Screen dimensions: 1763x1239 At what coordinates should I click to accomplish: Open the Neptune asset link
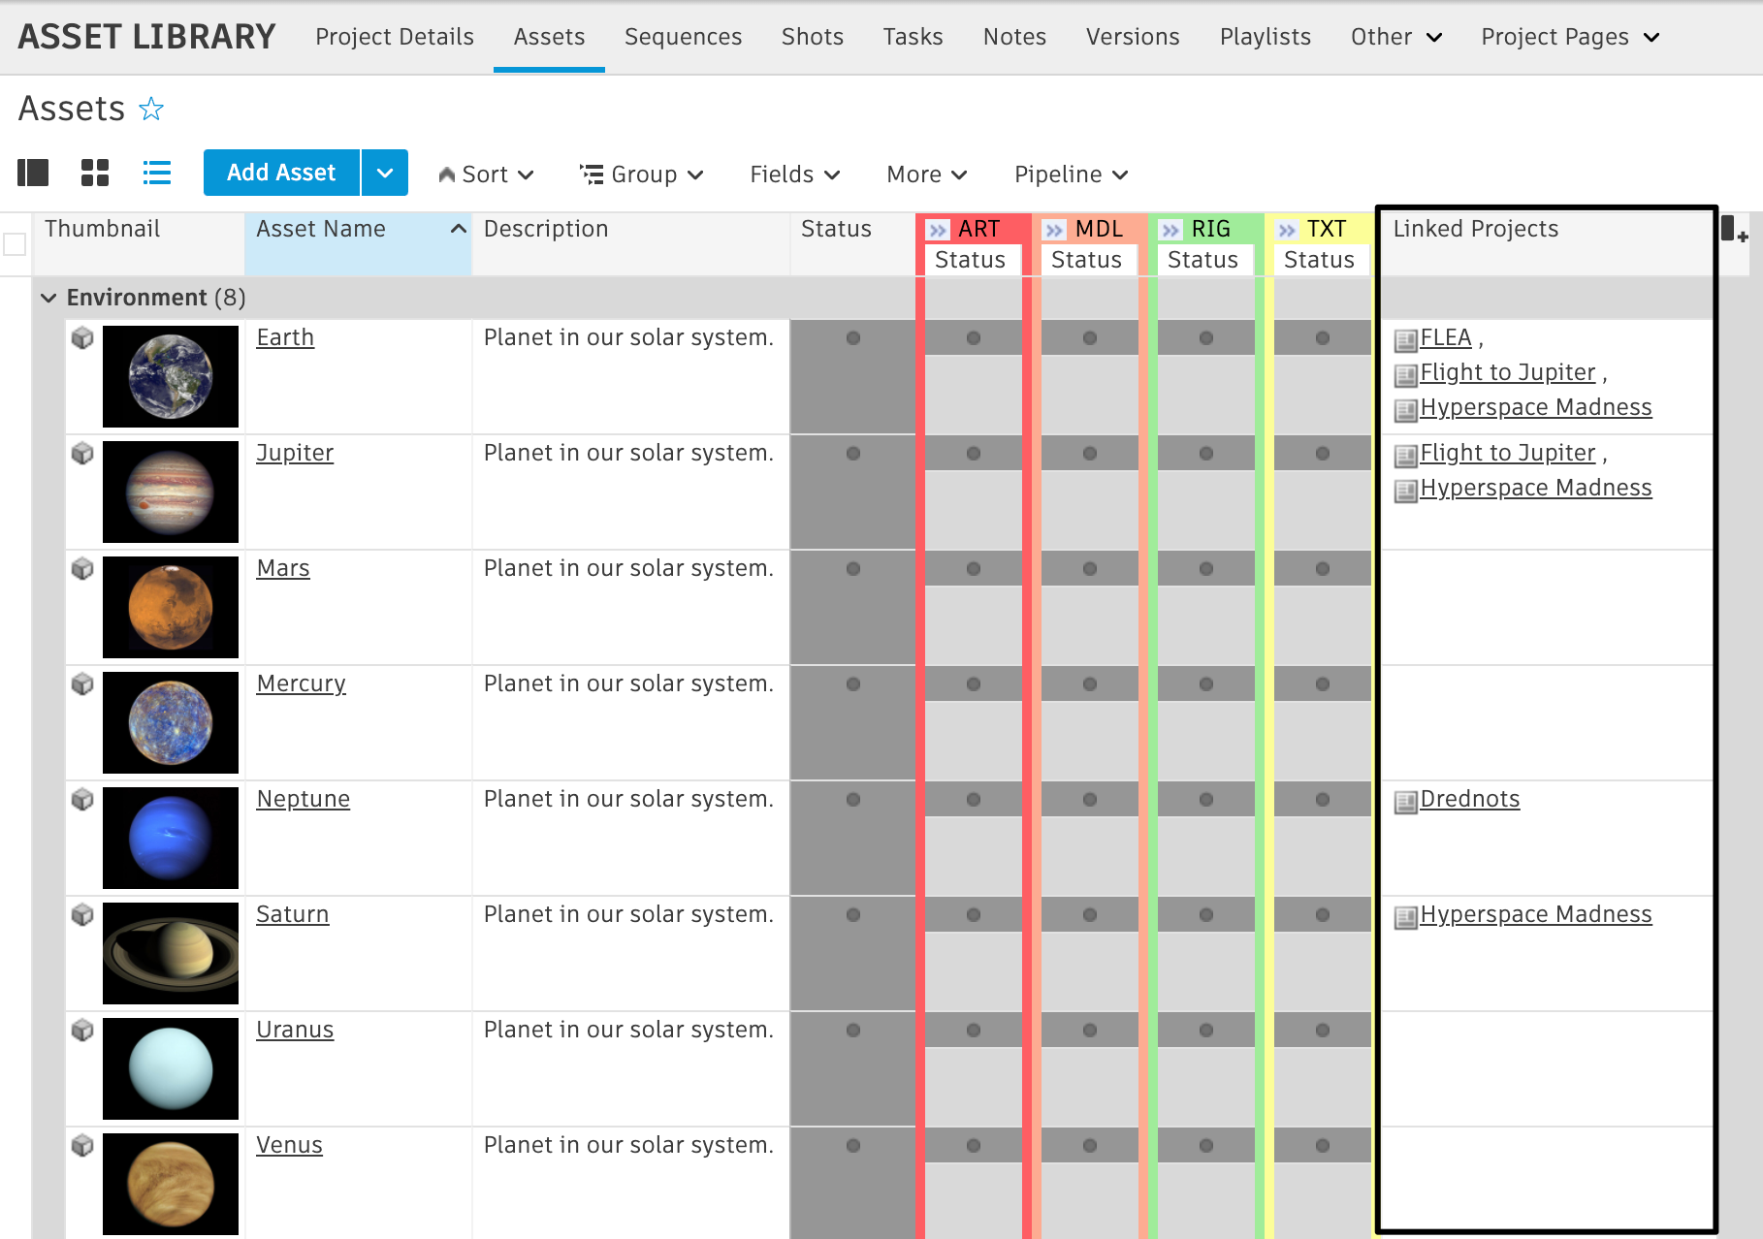(x=304, y=799)
